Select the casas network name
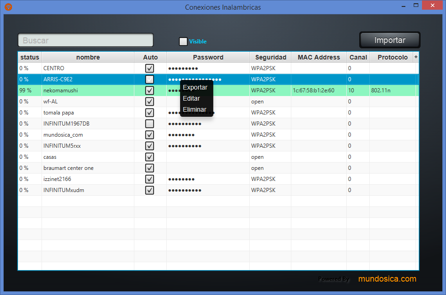The width and height of the screenshot is (446, 295). coord(50,157)
